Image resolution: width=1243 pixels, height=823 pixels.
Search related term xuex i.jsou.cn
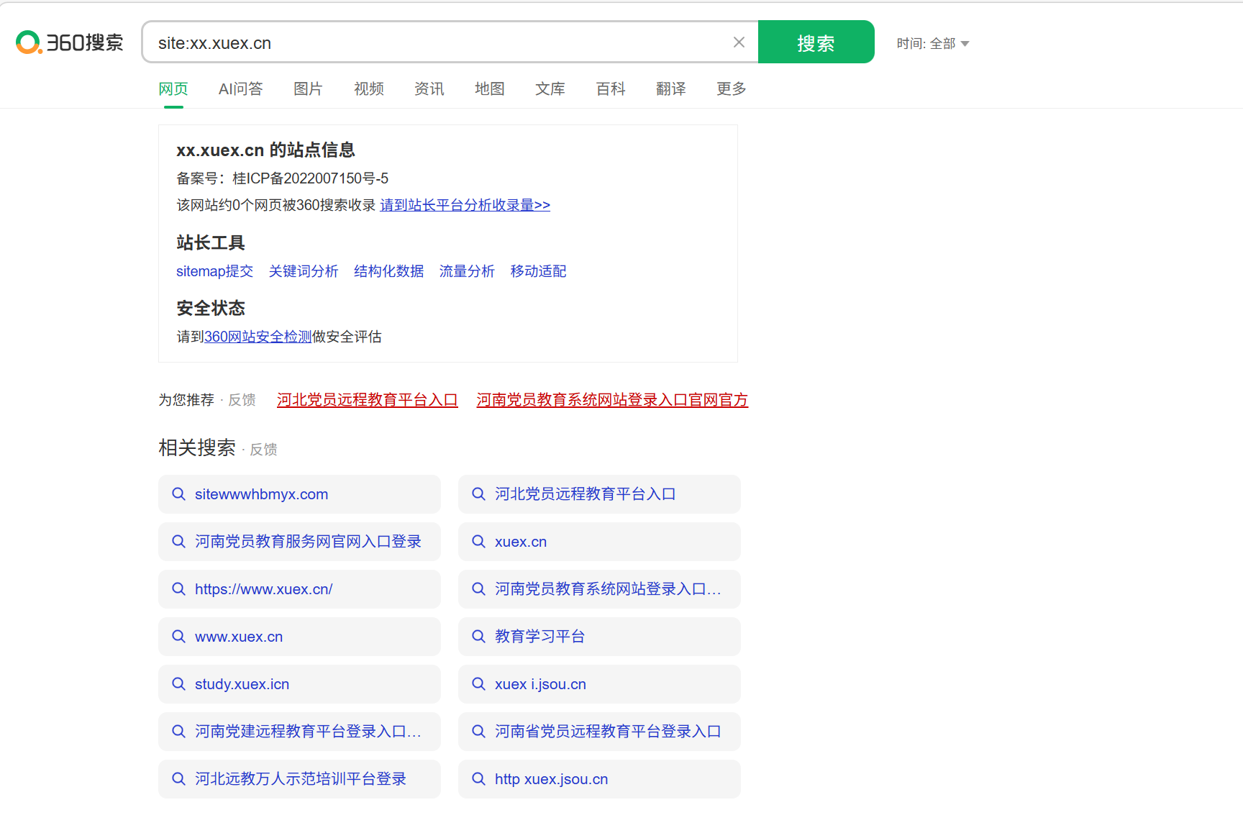599,684
